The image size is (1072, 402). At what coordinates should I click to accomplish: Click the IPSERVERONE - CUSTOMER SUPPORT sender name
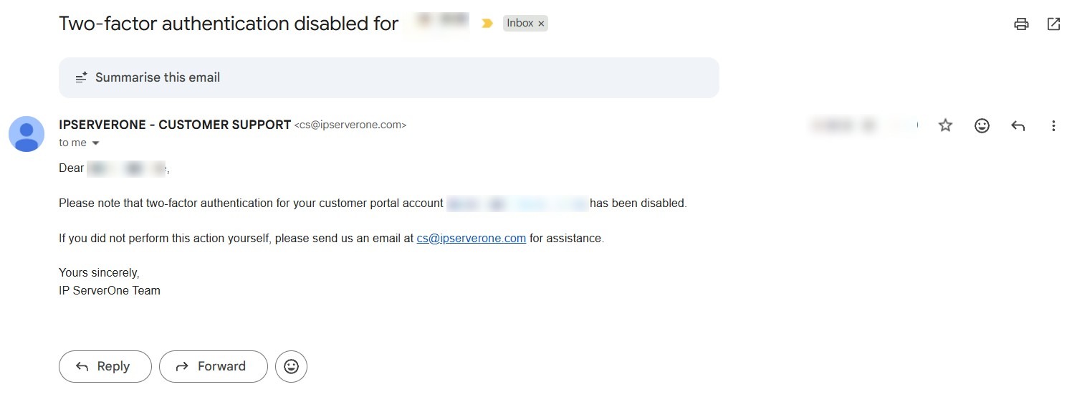(x=175, y=125)
